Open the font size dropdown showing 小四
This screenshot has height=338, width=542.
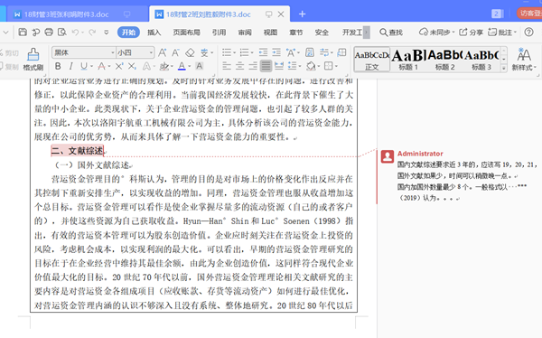pos(135,52)
